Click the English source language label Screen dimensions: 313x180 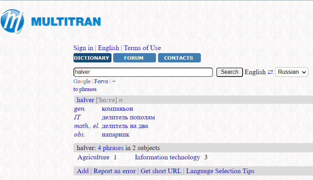click(x=255, y=72)
